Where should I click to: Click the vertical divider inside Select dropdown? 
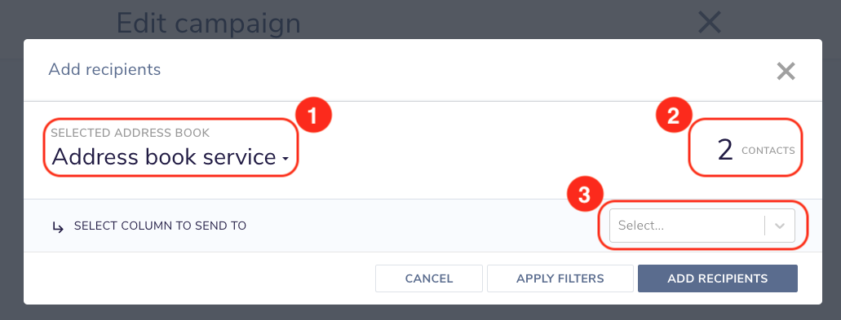(764, 226)
